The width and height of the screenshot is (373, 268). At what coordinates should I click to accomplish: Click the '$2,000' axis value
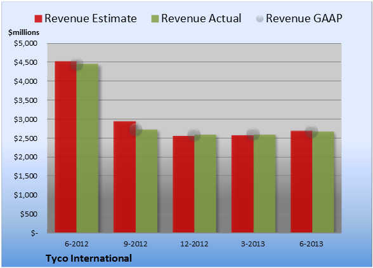25,157
